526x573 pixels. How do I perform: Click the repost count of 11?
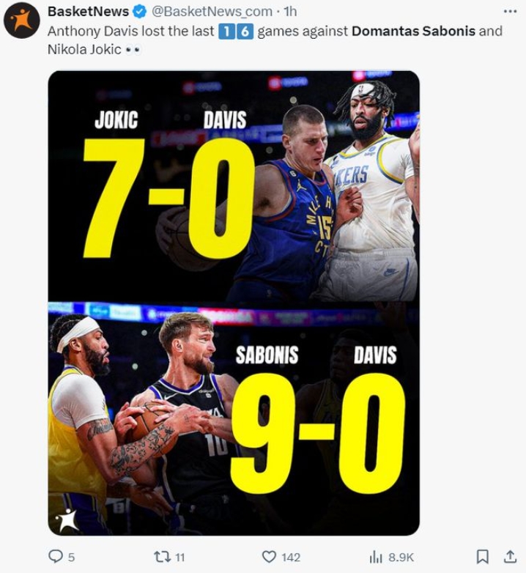coord(179,558)
